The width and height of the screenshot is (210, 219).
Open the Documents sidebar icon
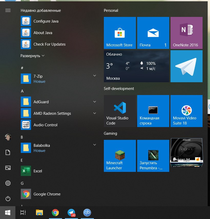[8, 152]
